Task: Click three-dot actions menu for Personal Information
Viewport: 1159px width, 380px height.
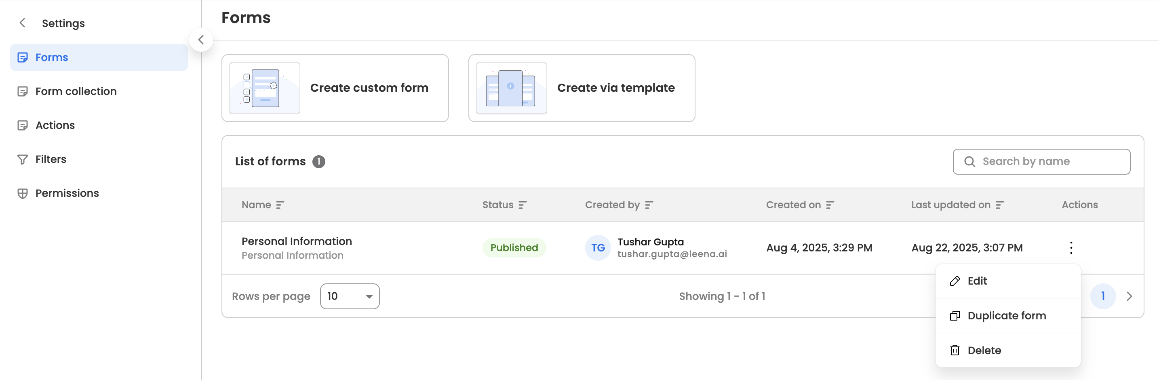Action: 1071,248
